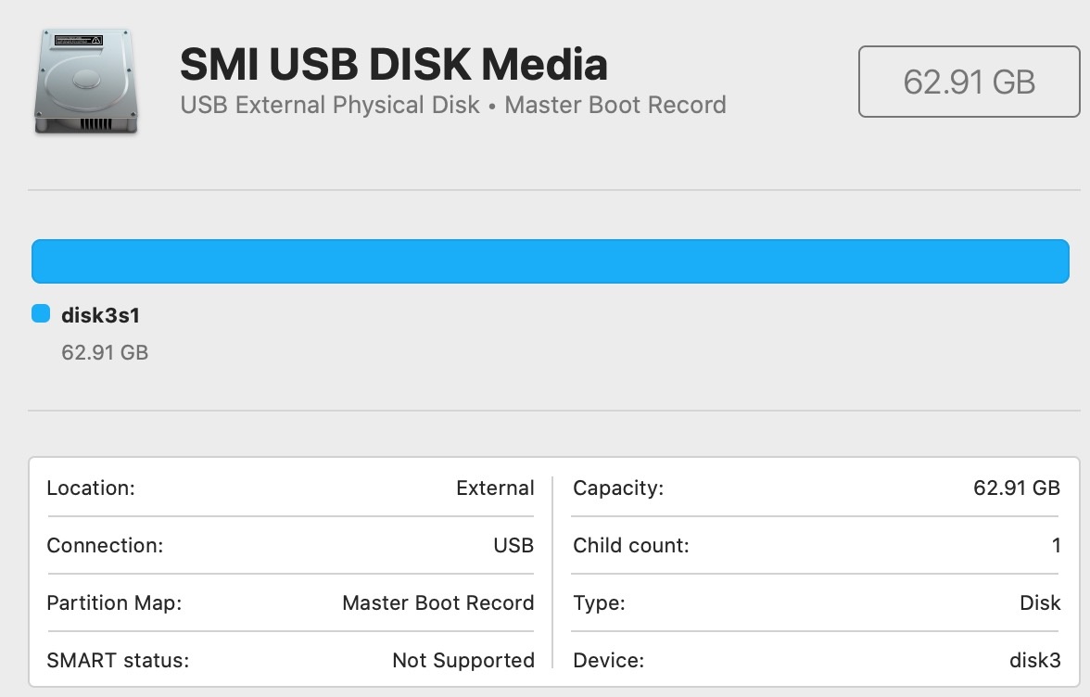This screenshot has height=697, width=1090.
Task: Click the Not Supported status value
Action: point(463,661)
